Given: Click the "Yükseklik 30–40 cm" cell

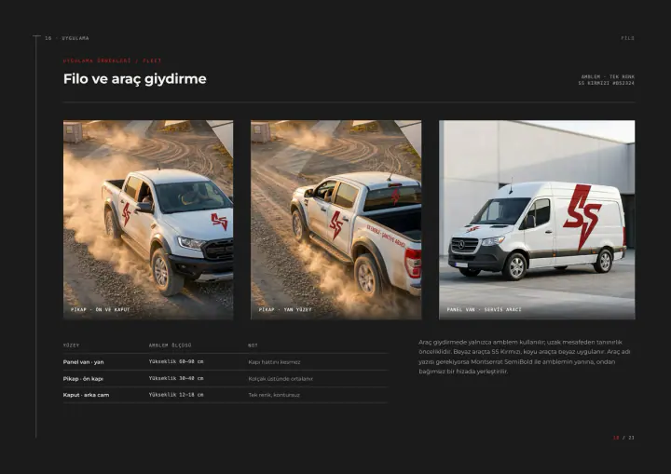Looking at the screenshot, I should (x=176, y=378).
